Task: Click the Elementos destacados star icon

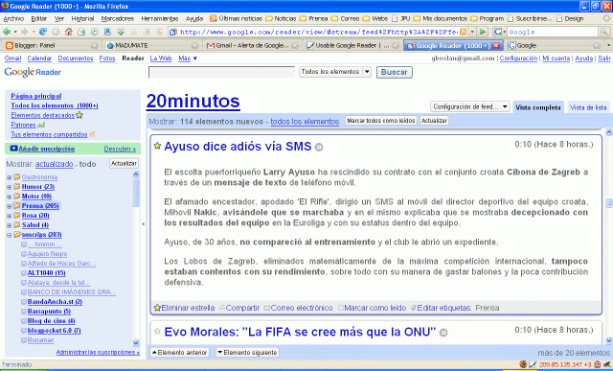Action: [79, 115]
